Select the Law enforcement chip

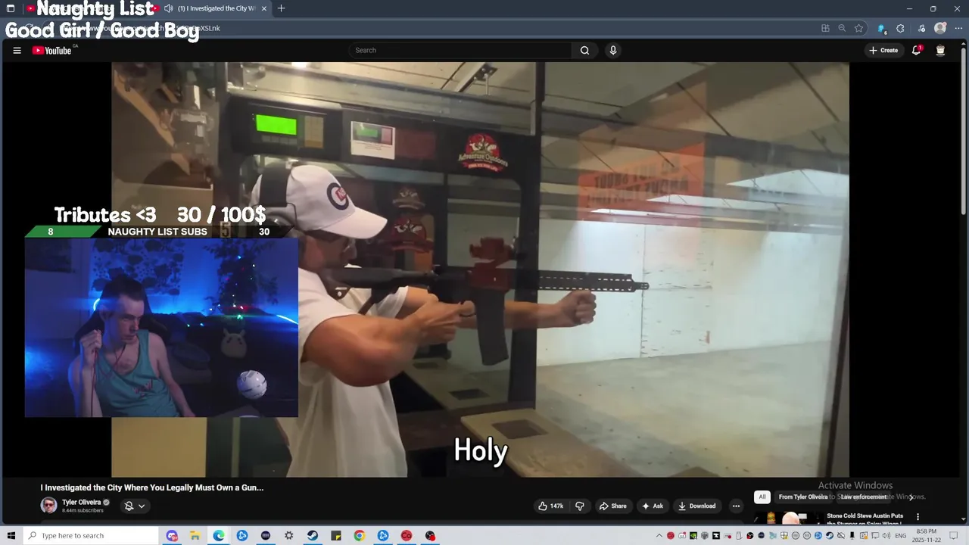tap(864, 497)
